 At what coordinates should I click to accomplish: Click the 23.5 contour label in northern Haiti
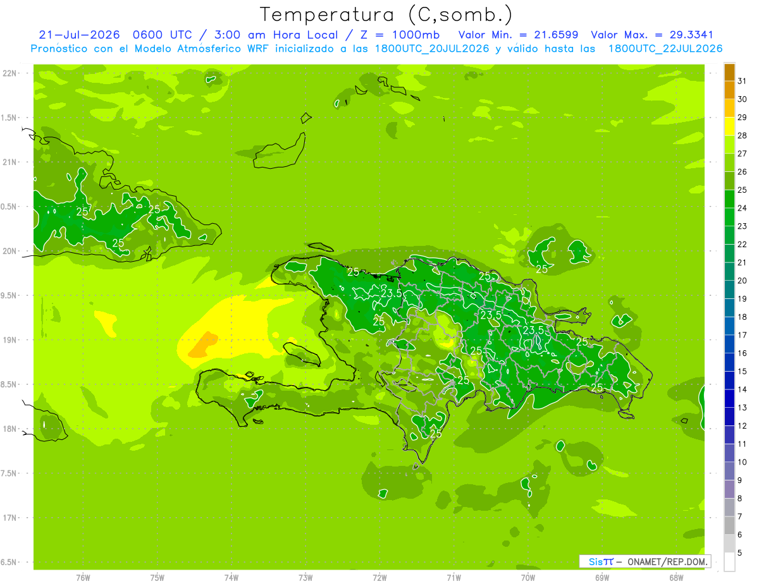click(x=392, y=293)
